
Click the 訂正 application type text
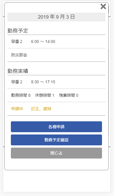35,109
